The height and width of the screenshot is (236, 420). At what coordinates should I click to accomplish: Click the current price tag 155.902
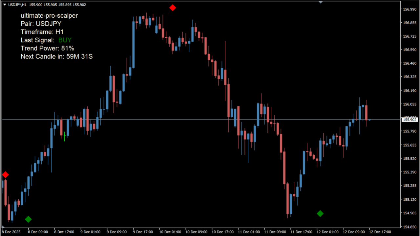coord(409,120)
